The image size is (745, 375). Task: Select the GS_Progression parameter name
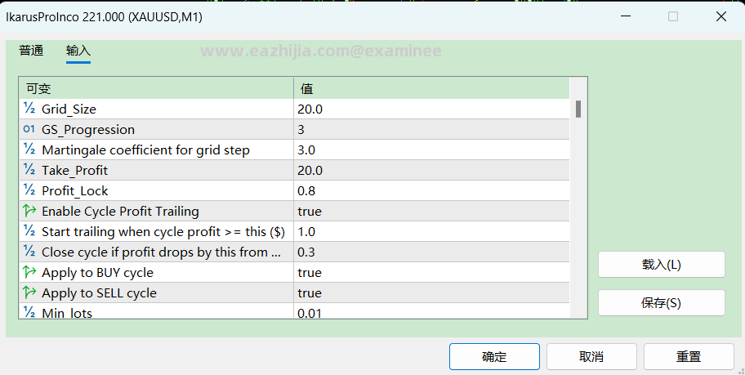[x=88, y=130]
